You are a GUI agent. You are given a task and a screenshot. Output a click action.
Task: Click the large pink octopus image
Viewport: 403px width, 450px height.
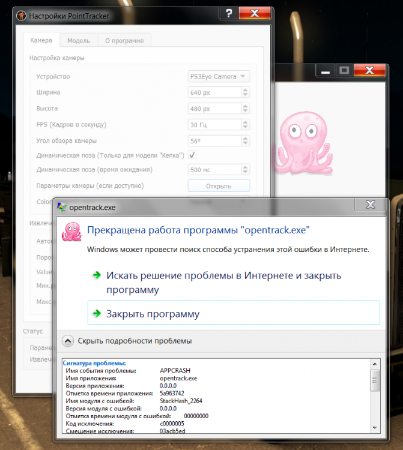[x=305, y=143]
